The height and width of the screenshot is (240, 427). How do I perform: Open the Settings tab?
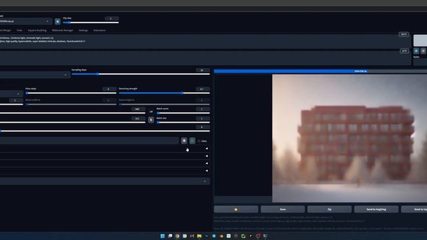tap(83, 31)
